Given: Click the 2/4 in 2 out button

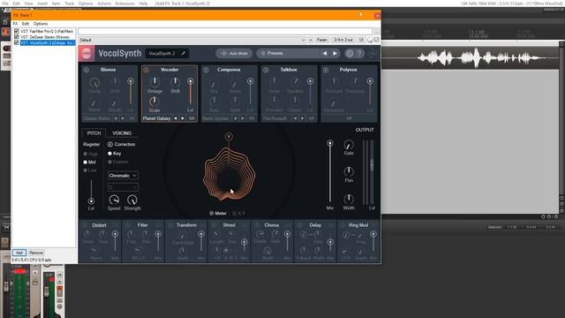Looking at the screenshot, I should tap(343, 40).
